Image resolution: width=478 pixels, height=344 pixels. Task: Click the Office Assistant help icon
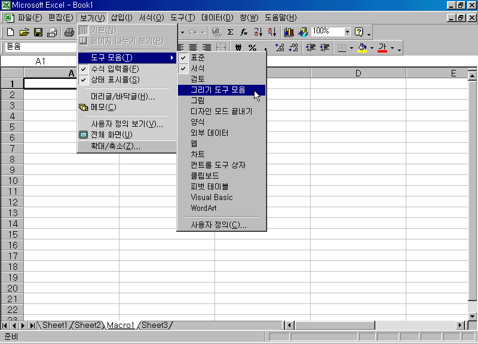point(359,32)
